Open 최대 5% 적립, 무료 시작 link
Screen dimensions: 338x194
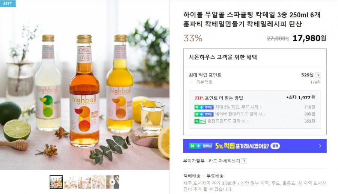tap(237, 107)
